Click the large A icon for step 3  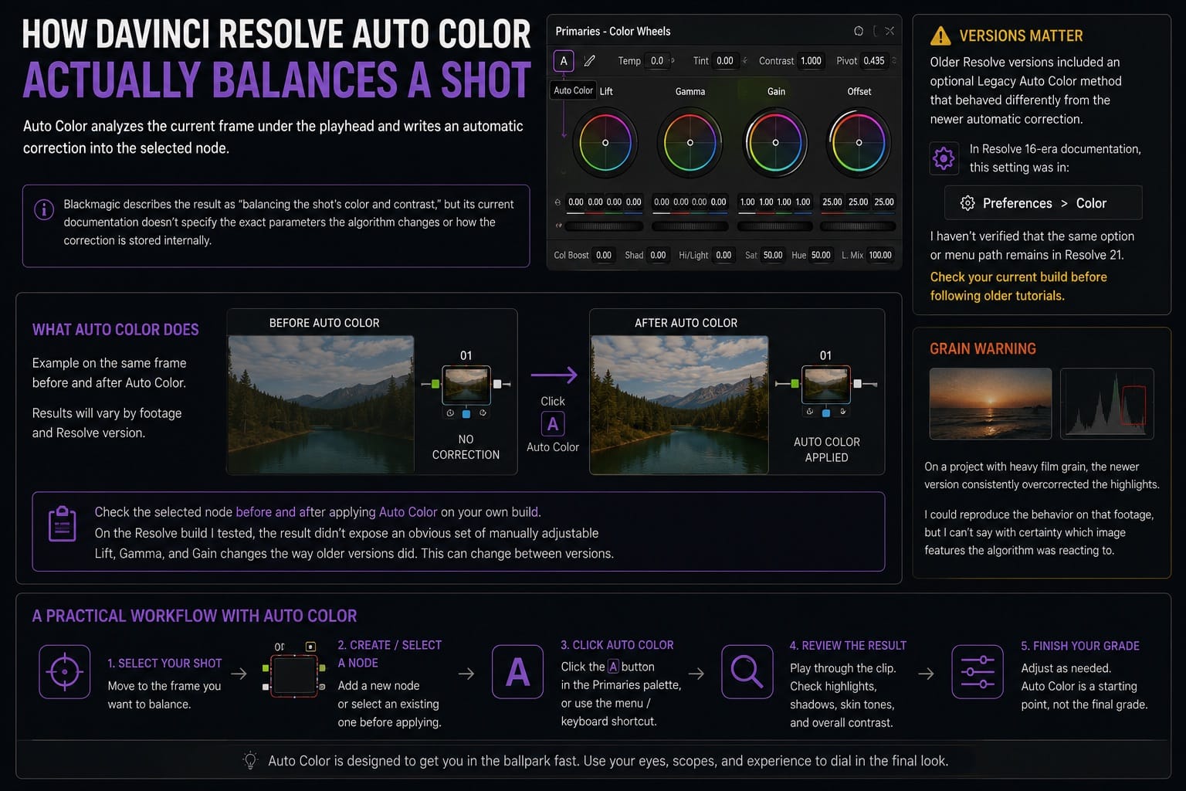[x=517, y=672]
